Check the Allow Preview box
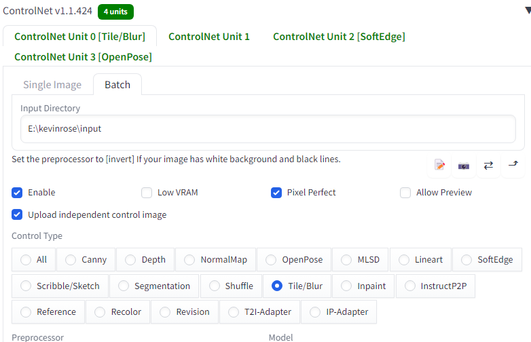 coord(405,193)
